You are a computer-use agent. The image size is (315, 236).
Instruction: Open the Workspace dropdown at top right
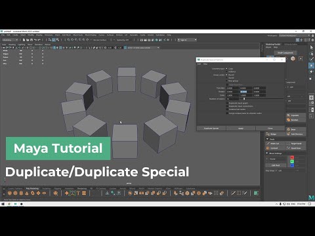click(295, 35)
